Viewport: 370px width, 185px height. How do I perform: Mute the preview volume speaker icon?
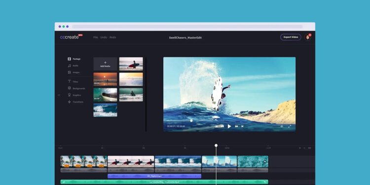(282, 126)
